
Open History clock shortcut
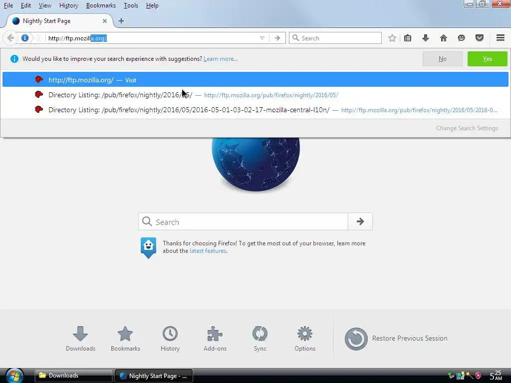170,339
